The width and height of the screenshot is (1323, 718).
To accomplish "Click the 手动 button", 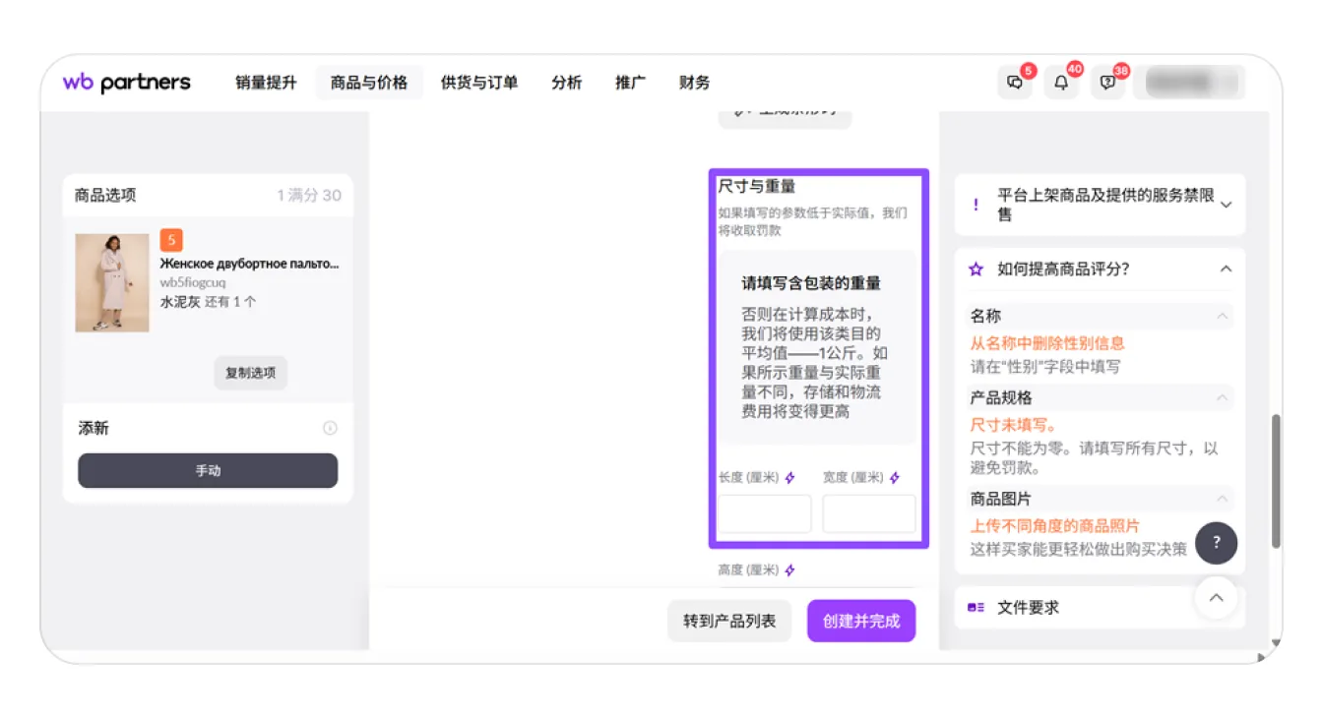I will click(208, 470).
